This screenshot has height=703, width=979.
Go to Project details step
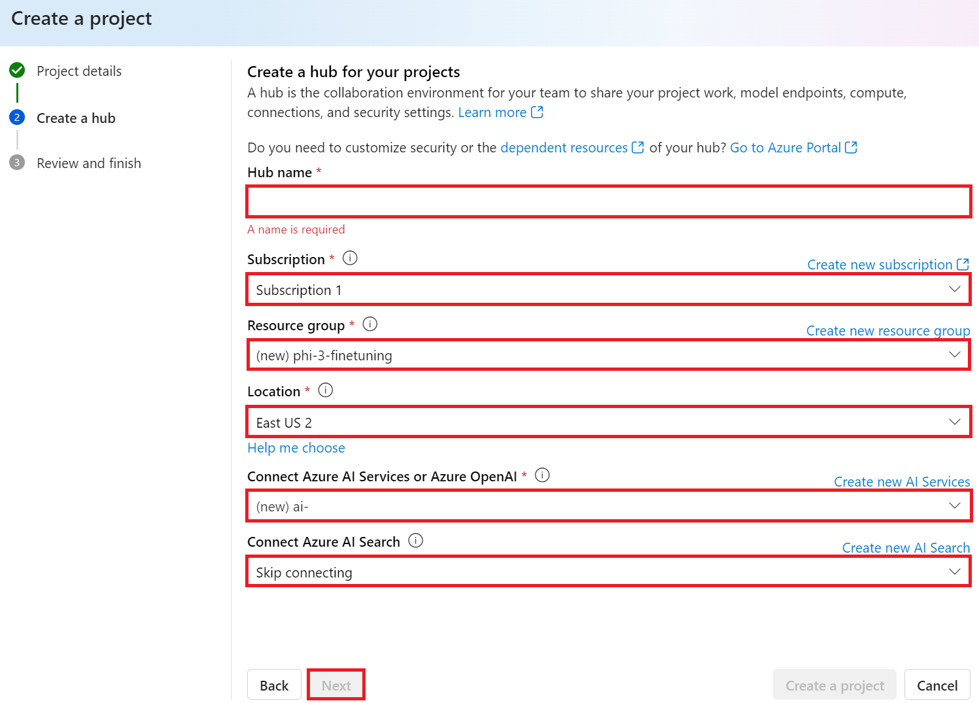[79, 71]
